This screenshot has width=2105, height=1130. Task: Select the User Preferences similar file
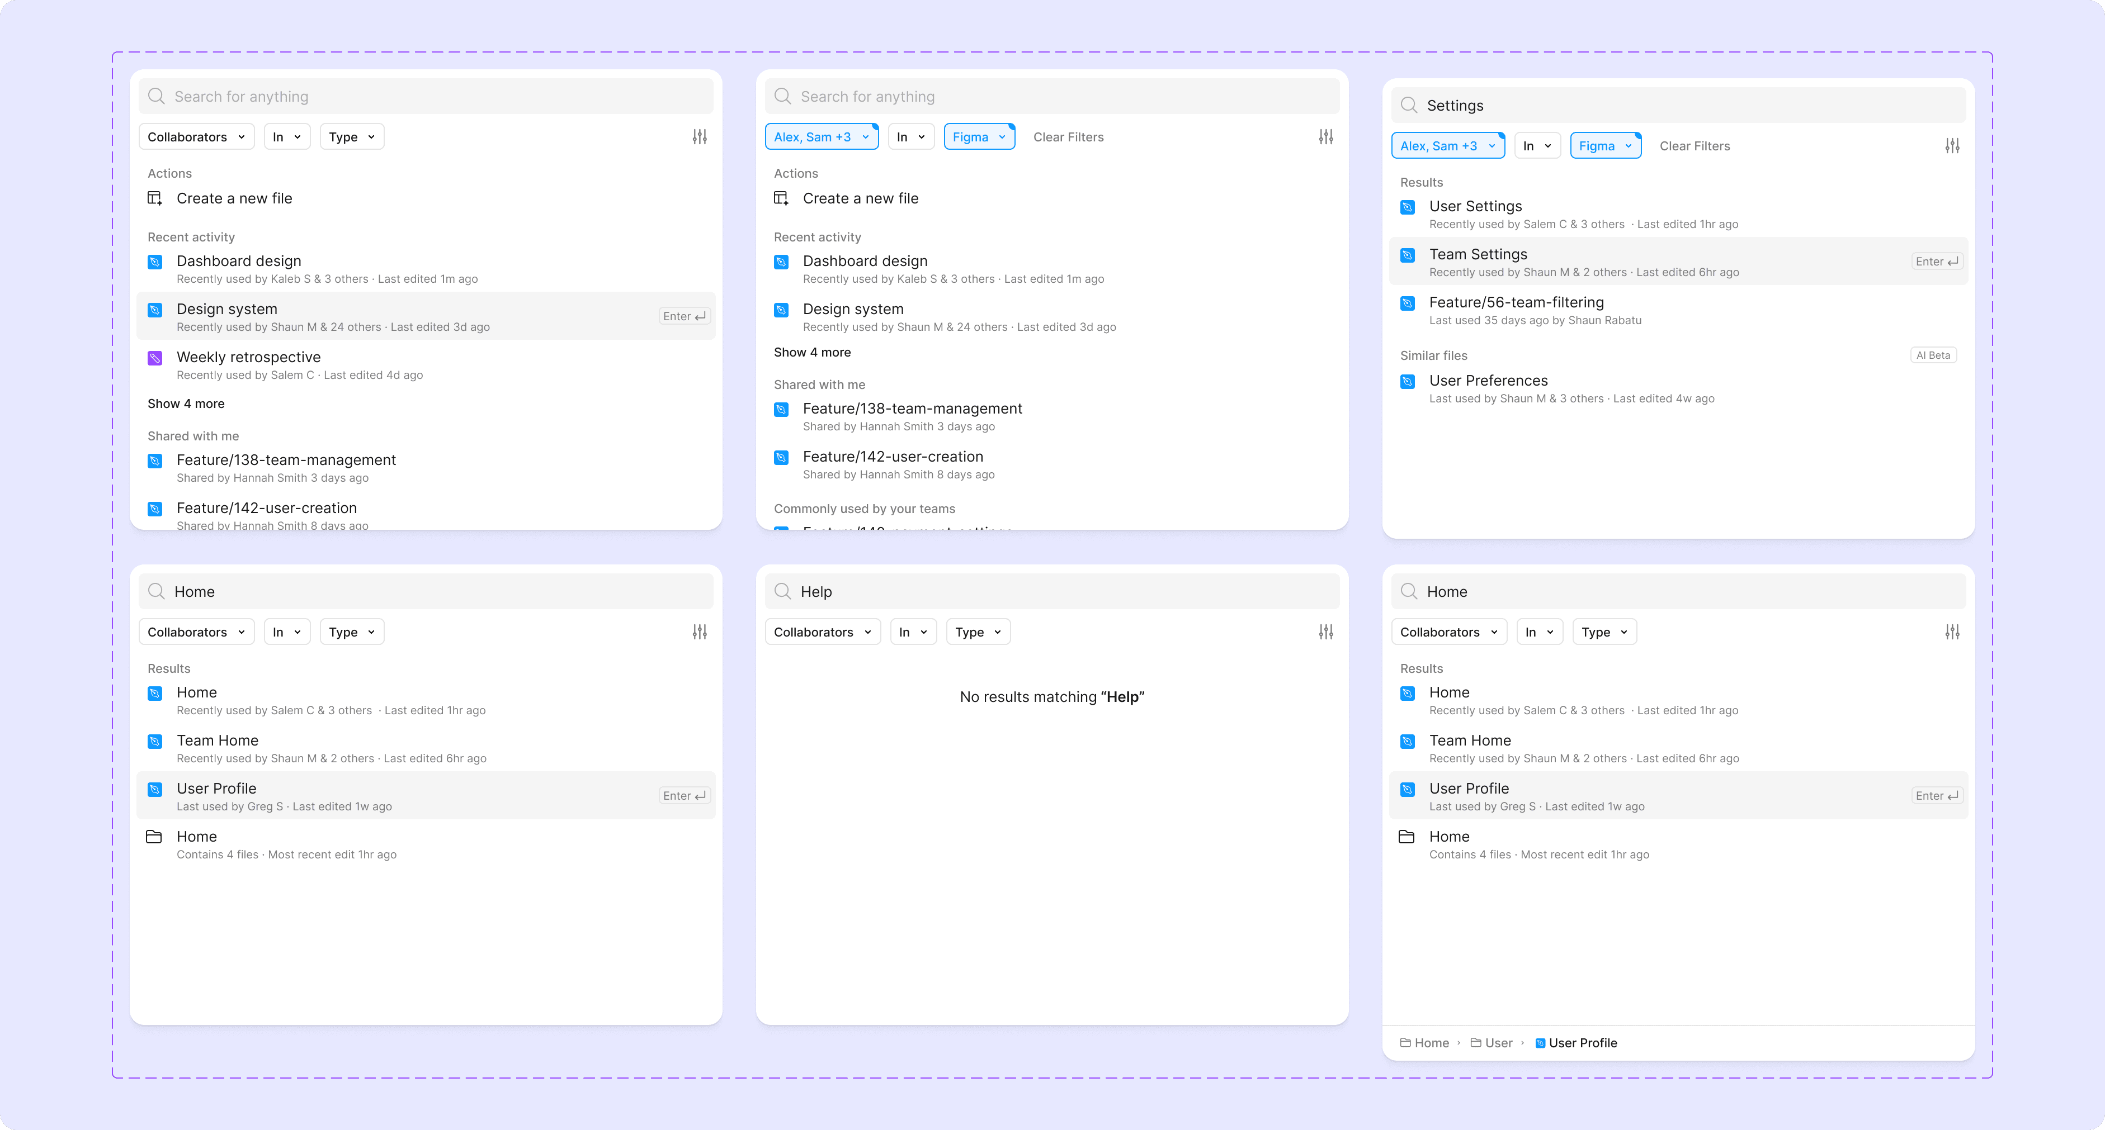click(x=1678, y=388)
